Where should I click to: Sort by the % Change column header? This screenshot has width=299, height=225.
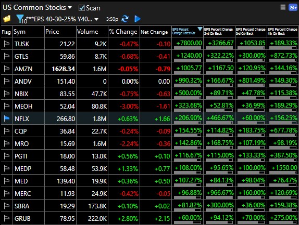(x=124, y=32)
